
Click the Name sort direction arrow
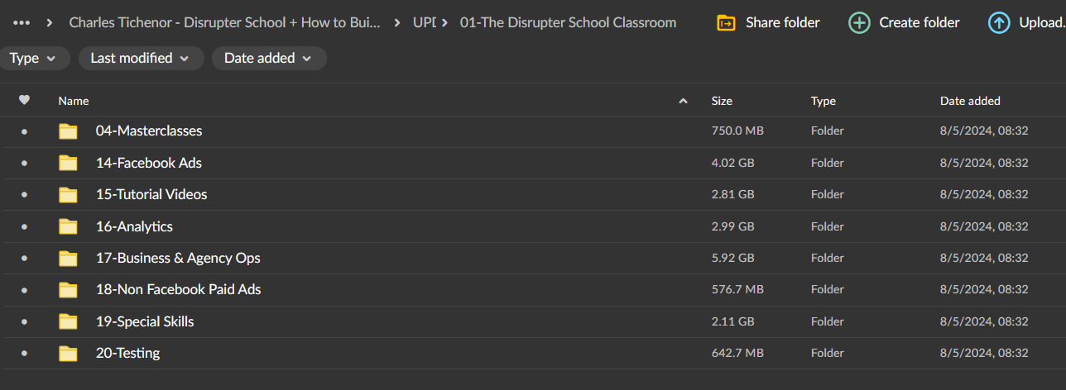pyautogui.click(x=683, y=101)
